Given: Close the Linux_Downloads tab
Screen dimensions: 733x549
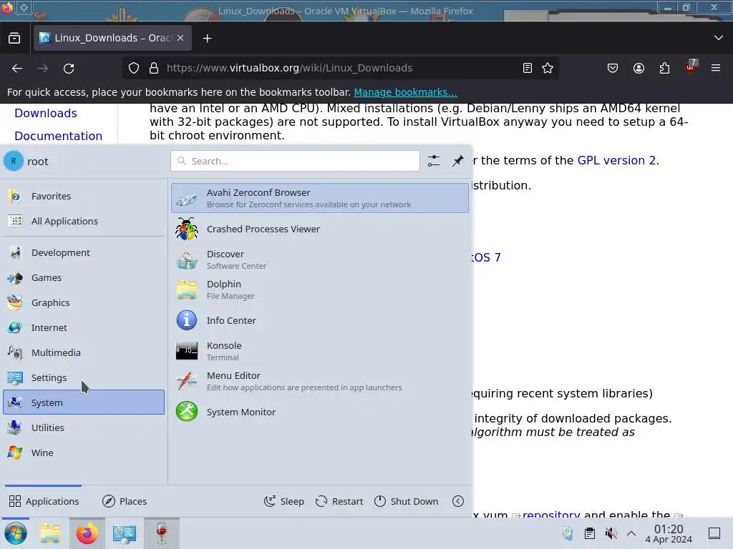Looking at the screenshot, I should click(x=180, y=39).
